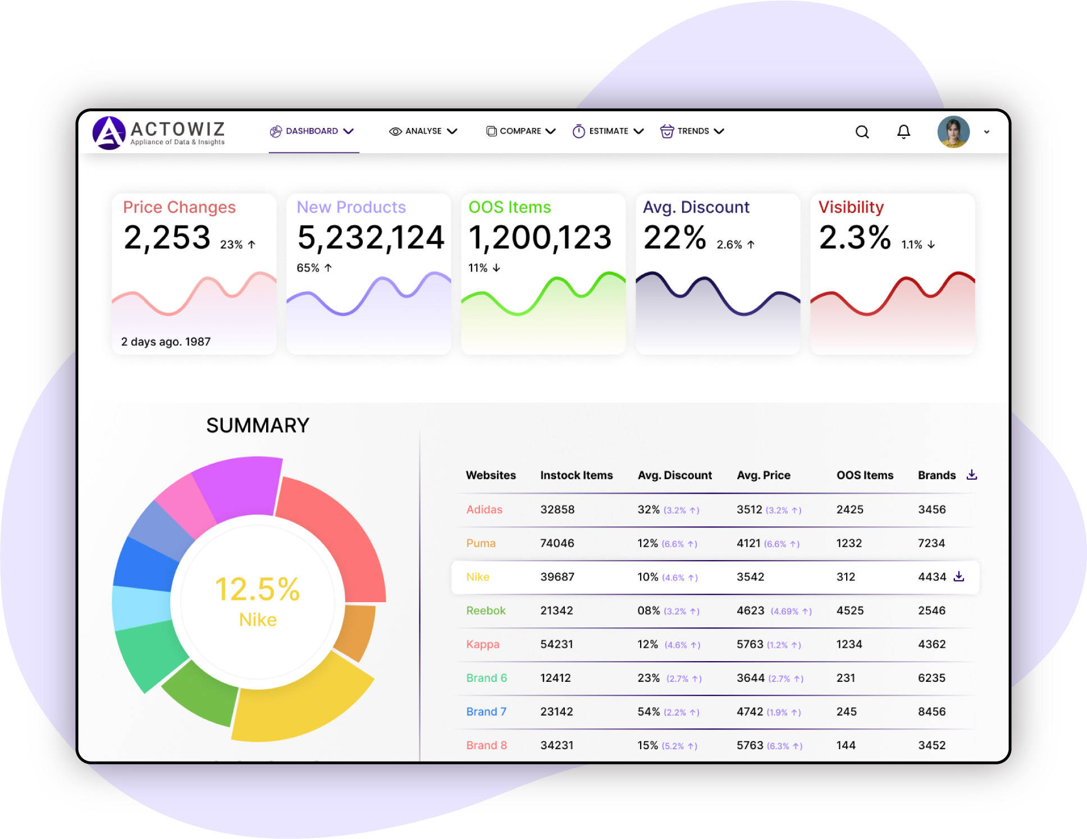Click the New Products 65% up arrow
This screenshot has height=839, width=1087.
click(328, 268)
